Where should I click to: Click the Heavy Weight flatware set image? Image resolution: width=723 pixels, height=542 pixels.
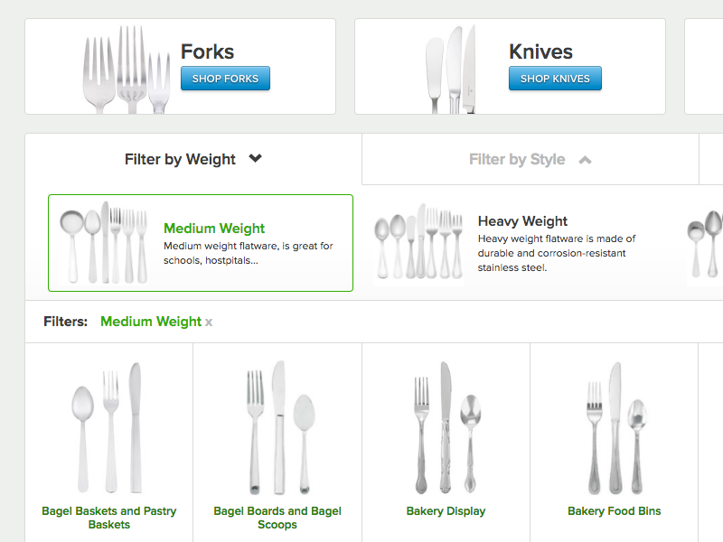[419, 242]
